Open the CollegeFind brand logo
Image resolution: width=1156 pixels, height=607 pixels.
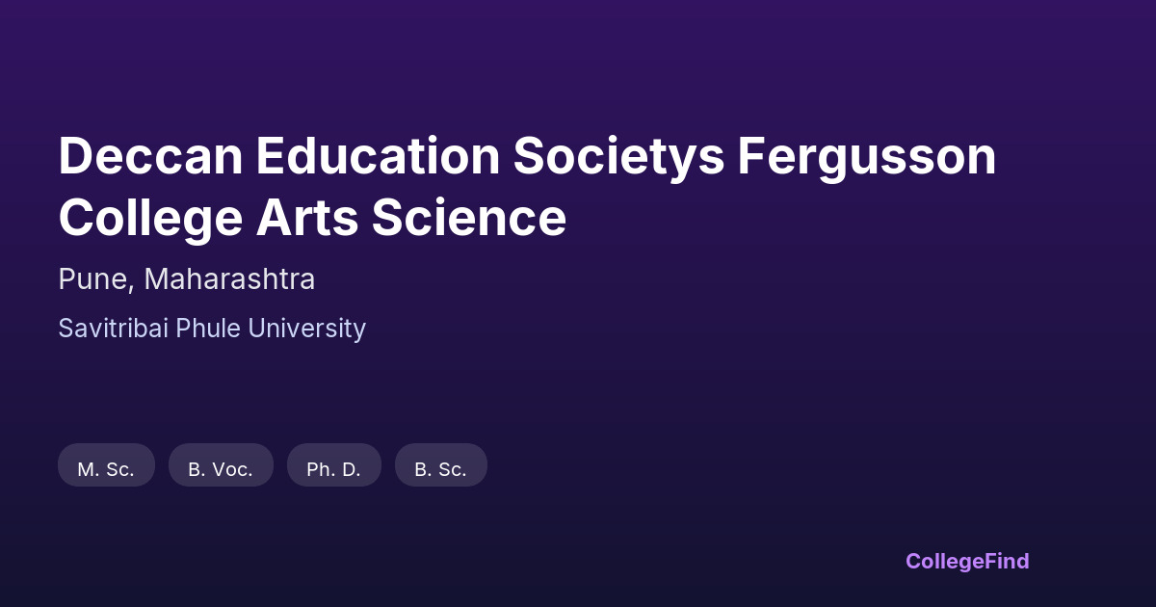[x=966, y=561]
